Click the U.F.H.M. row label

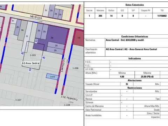(90, 69)
